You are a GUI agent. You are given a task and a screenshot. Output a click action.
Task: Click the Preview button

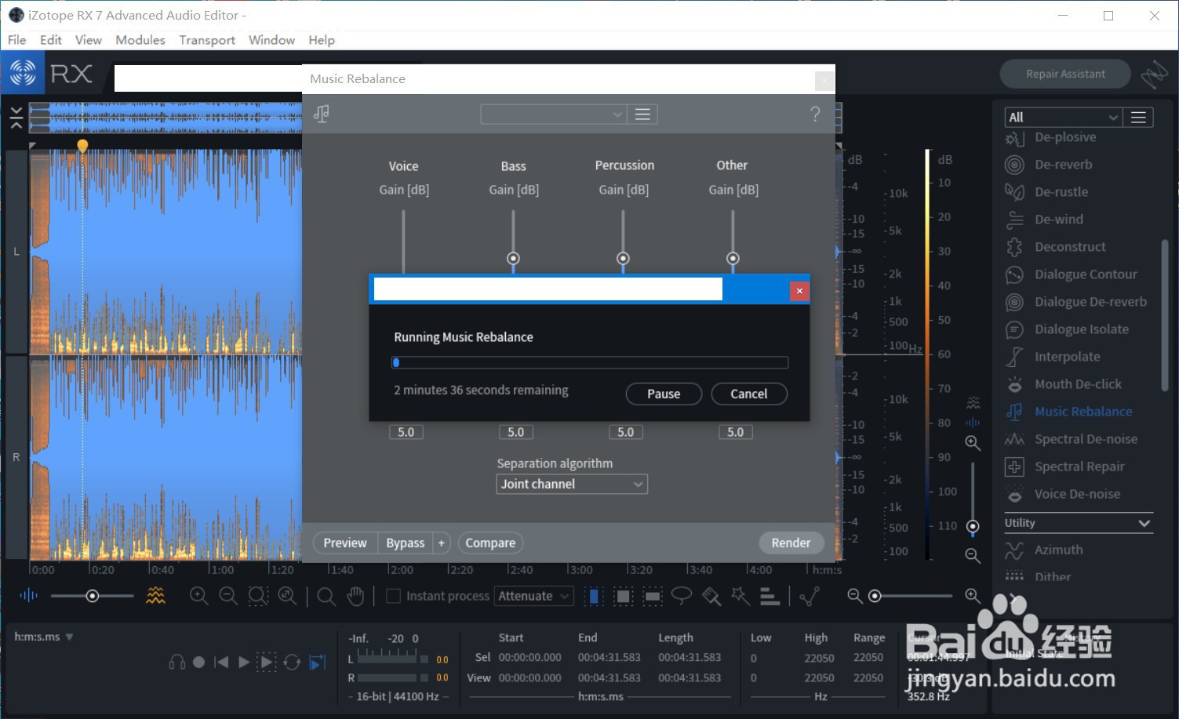[345, 543]
